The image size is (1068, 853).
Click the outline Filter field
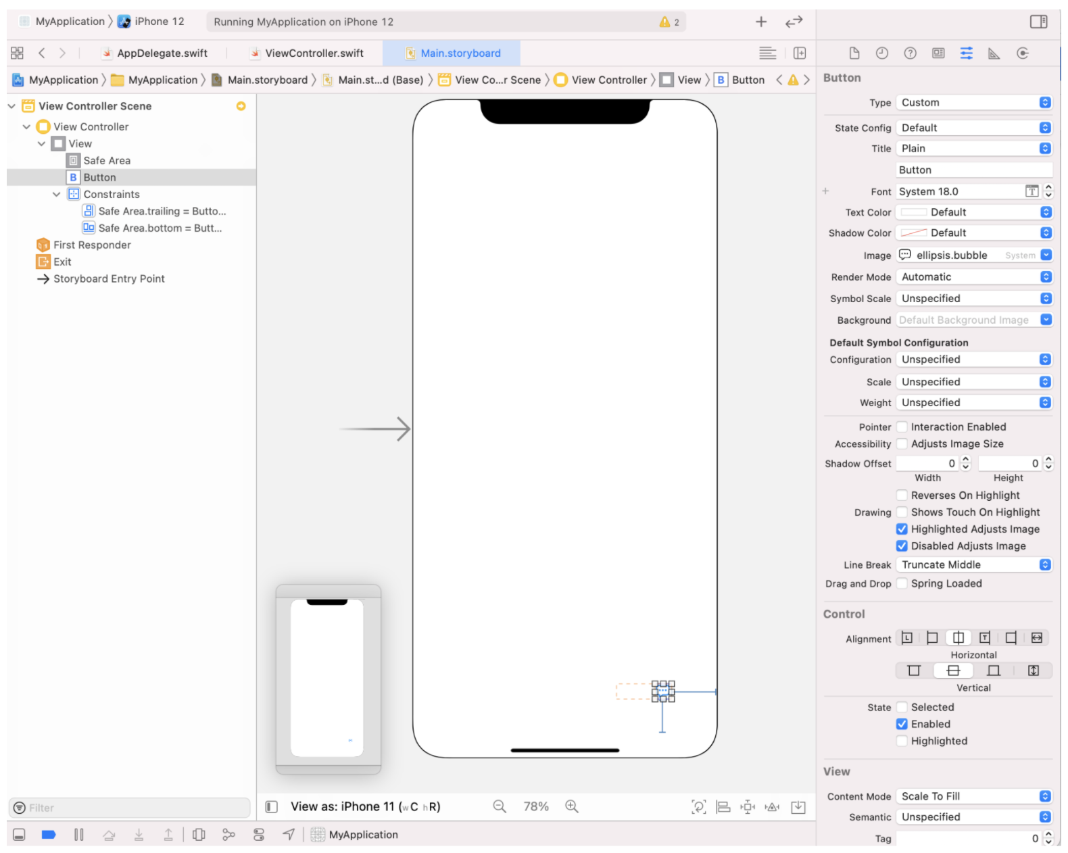(129, 808)
